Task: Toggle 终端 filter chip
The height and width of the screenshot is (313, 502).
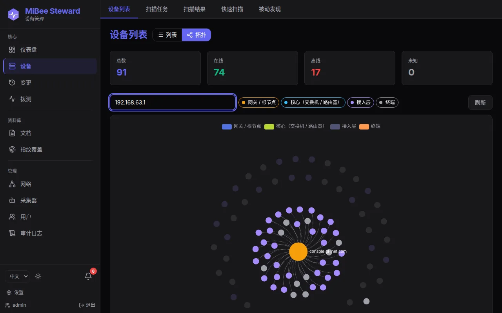Action: 387,103
